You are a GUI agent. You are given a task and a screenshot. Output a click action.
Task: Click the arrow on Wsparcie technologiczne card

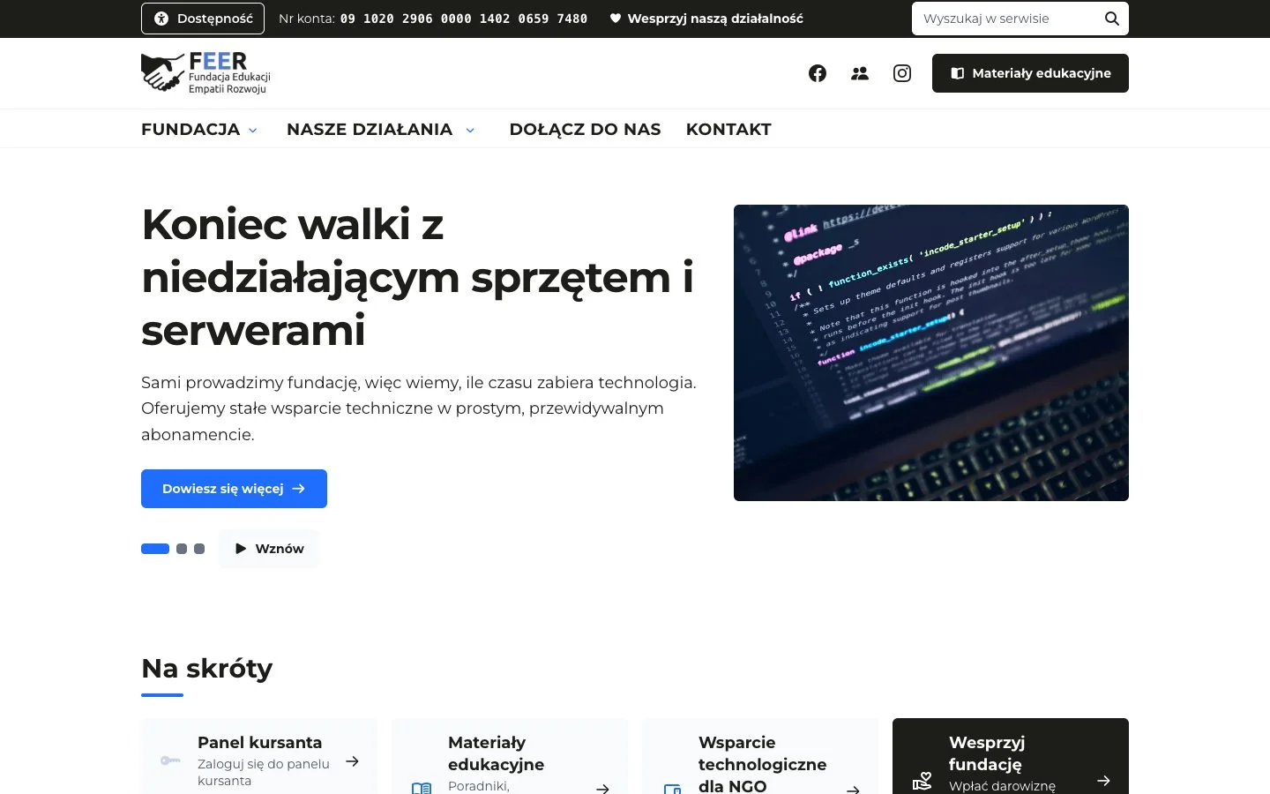(853, 789)
